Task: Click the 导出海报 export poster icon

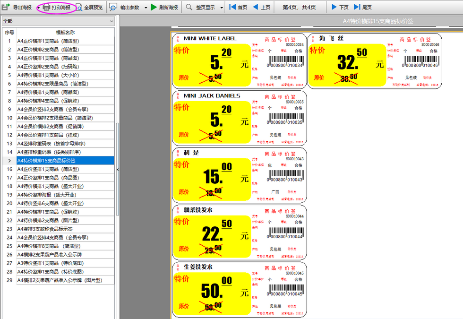Action: click(6, 8)
